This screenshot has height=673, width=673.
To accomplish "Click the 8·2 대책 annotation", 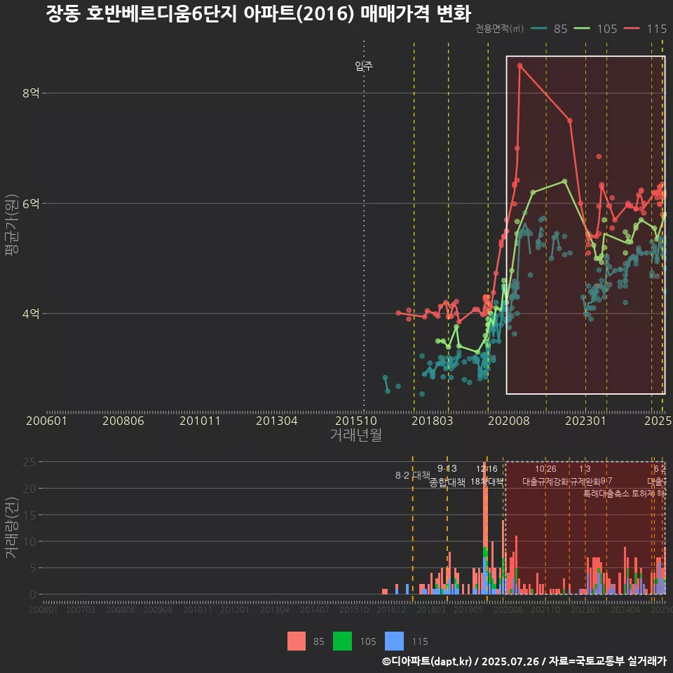I will point(412,475).
